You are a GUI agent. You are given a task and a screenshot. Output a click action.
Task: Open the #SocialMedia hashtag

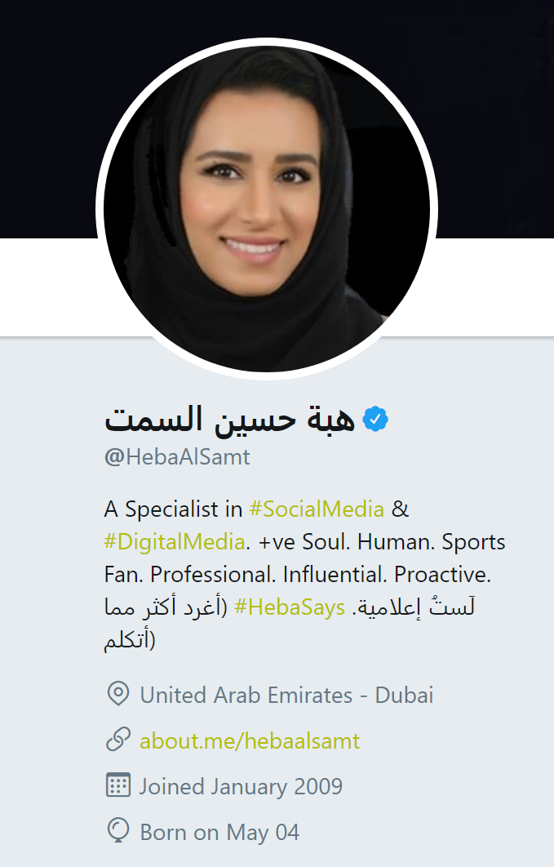coord(317,509)
